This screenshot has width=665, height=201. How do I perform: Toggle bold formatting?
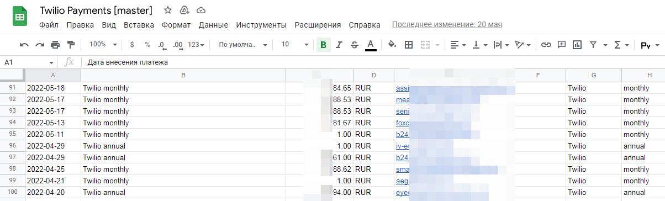pos(323,45)
